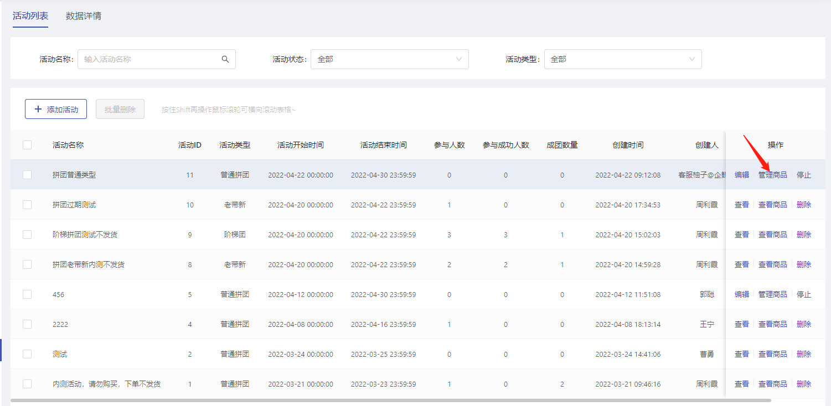
Task: Click 查看商品 for activity 2222
Action: (x=773, y=324)
